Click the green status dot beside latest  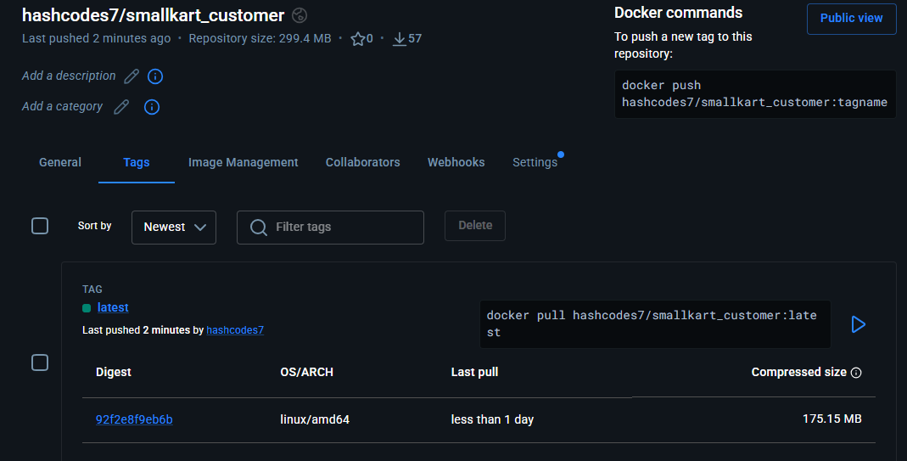(87, 308)
